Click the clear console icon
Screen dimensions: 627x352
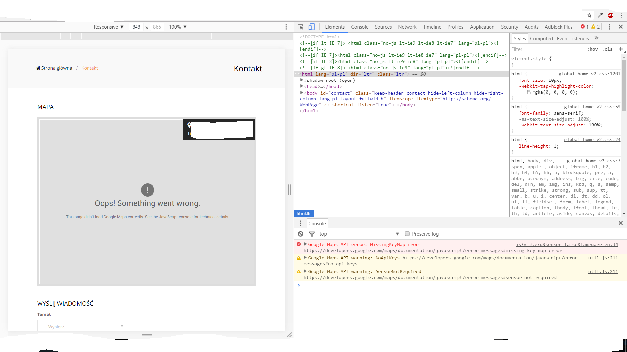click(x=300, y=234)
